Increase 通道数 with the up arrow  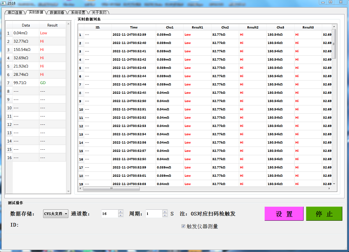(120, 212)
